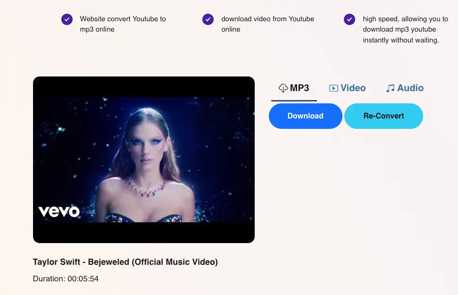Click the checkmark icon next to 'high speed'

click(350, 19)
